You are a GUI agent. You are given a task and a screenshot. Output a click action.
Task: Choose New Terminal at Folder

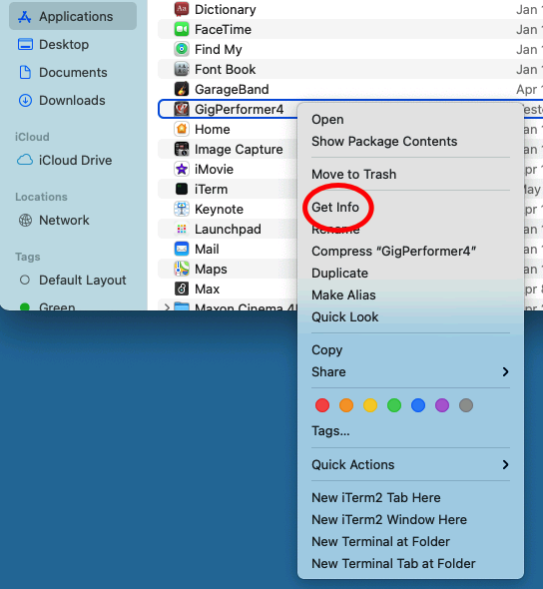(x=380, y=542)
